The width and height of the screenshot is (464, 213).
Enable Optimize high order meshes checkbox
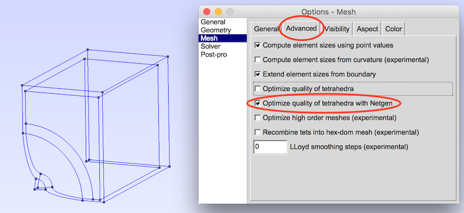pyautogui.click(x=258, y=118)
